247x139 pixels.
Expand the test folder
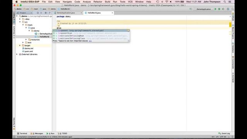coord(23,42)
